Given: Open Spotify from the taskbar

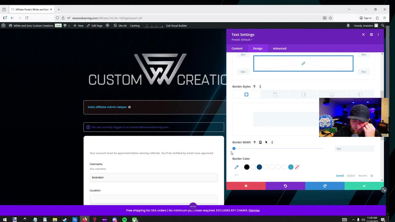Looking at the screenshot, I should click(124, 220).
